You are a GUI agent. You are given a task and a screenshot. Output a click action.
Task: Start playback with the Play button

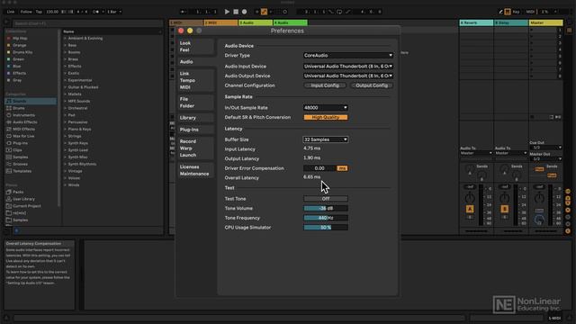(x=227, y=12)
